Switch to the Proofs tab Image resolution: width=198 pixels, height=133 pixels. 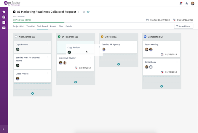[x=53, y=26]
